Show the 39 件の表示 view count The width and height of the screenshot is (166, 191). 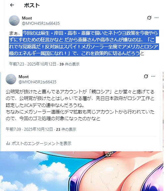[x=69, y=64]
